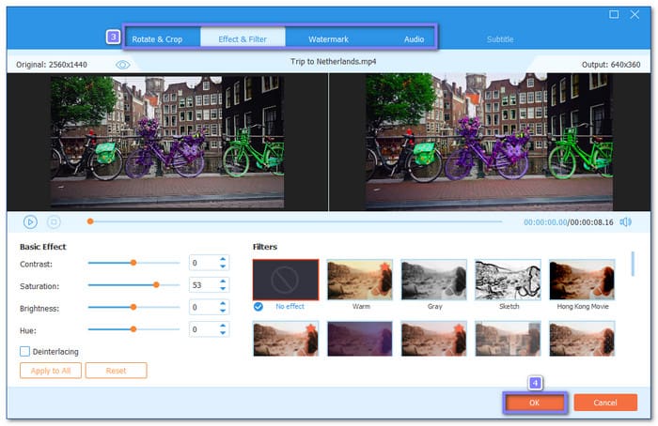
Task: Mute audio using the speaker icon
Action: 626,222
